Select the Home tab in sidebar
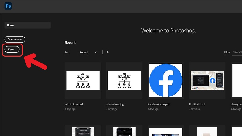 (27, 25)
